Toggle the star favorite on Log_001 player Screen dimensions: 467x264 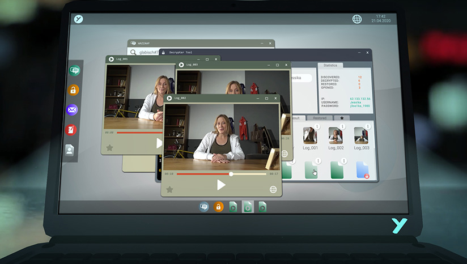click(109, 147)
